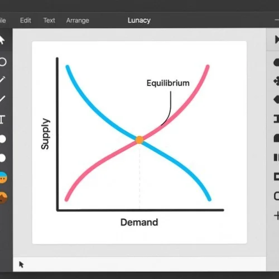
Task: Open the Edit menu
Action: 26,20
